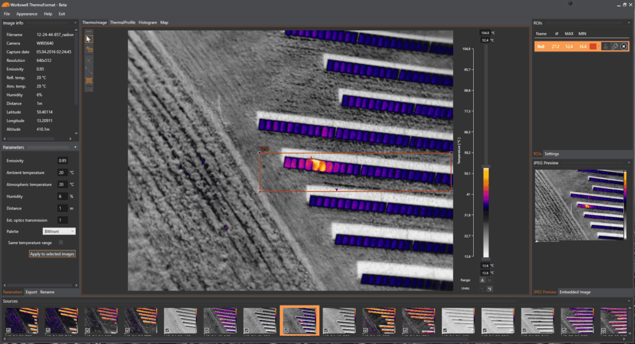Switch Units to °F

pyautogui.click(x=490, y=289)
